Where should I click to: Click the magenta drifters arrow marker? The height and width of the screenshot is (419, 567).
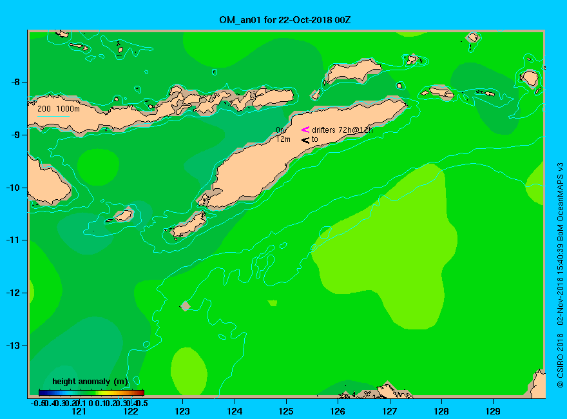(305, 130)
